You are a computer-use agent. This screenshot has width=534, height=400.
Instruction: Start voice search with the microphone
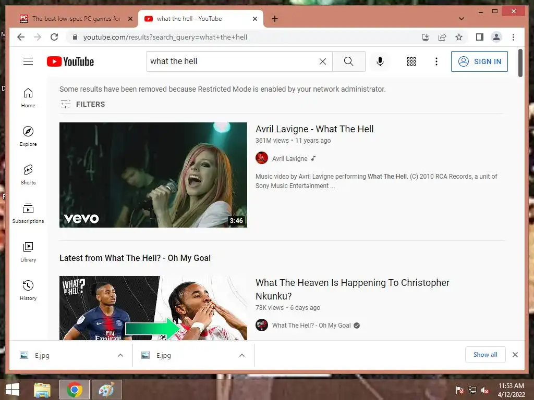pyautogui.click(x=380, y=61)
